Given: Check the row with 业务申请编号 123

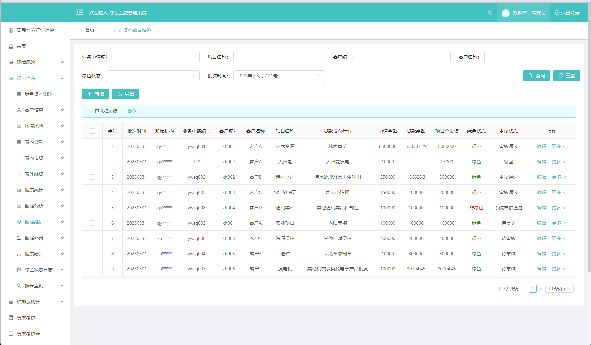Looking at the screenshot, I should 92,162.
